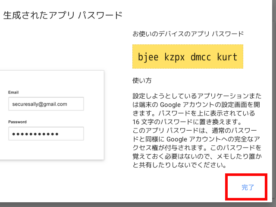
Task: Click the 完了 button
Action: 248,187
